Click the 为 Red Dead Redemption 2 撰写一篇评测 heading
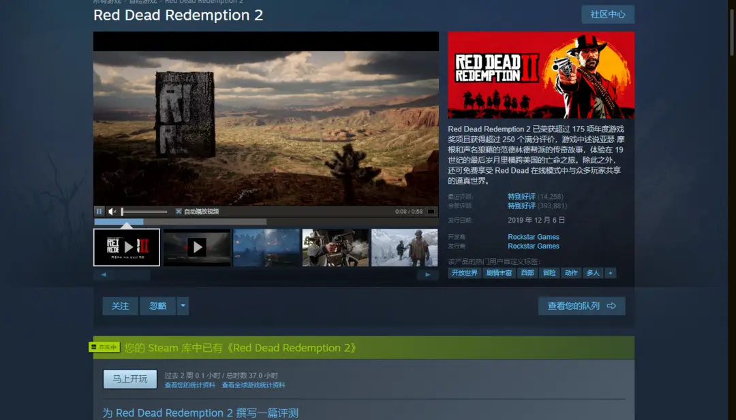 [200, 413]
